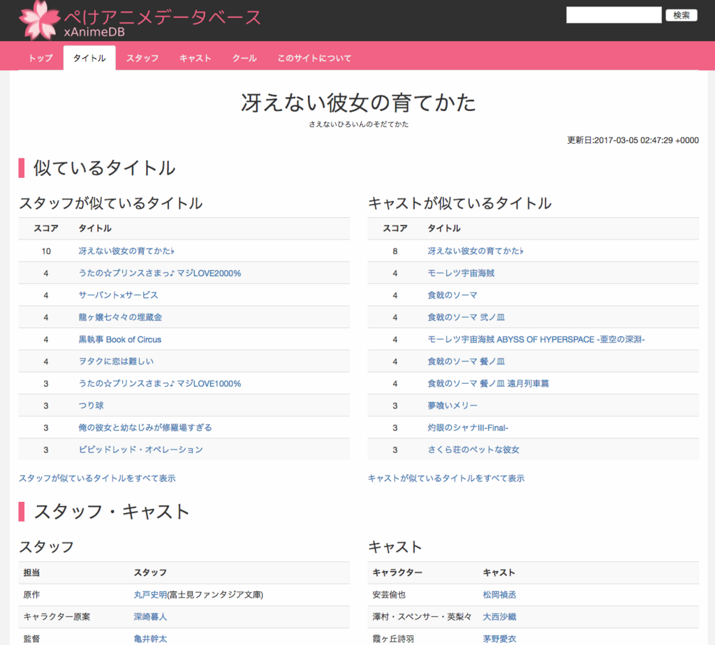This screenshot has height=645, width=715.
Task: Open cast member 大西沙織 link
Action: point(499,617)
